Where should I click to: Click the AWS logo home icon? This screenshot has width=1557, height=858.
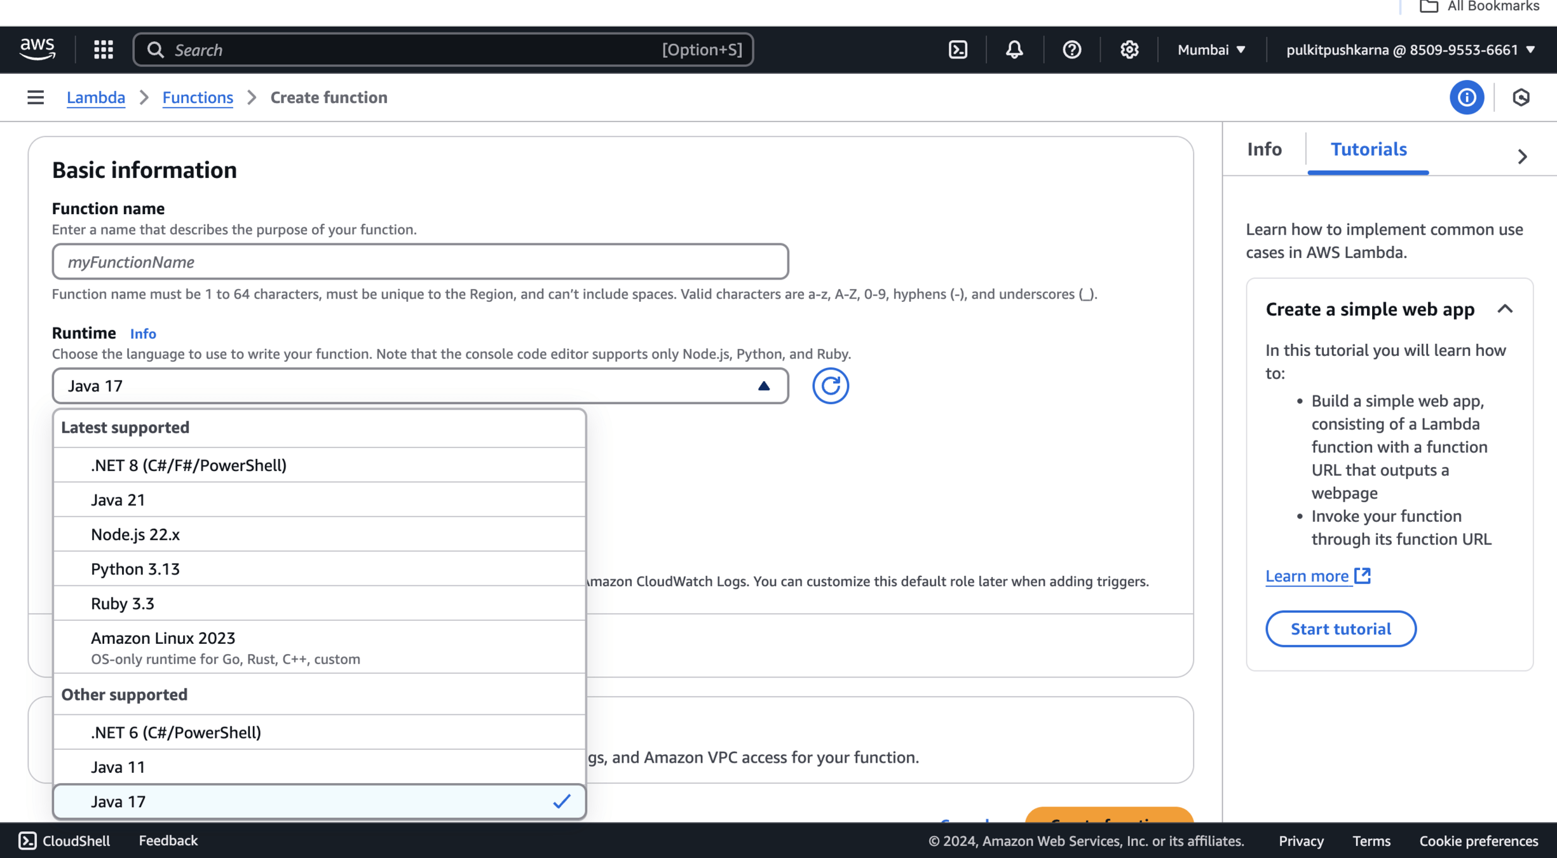coord(37,49)
